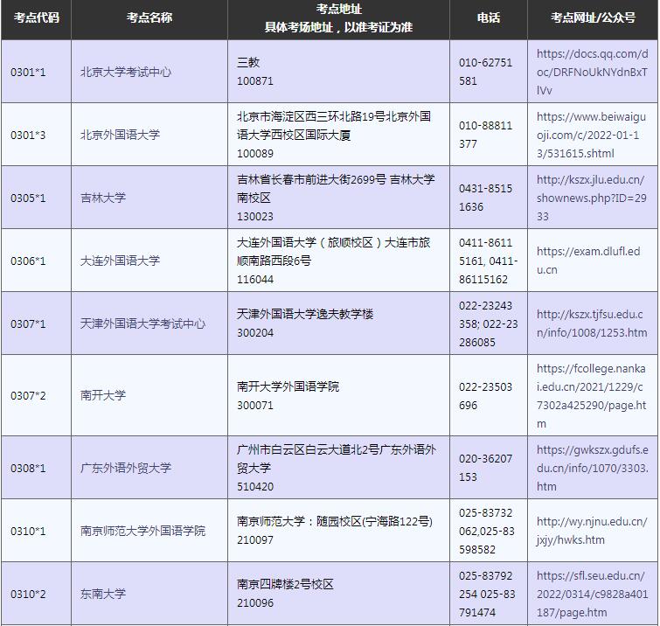Click the name 天津外国语大学考试中心
Screen dimensions: 660x626
click(x=143, y=323)
